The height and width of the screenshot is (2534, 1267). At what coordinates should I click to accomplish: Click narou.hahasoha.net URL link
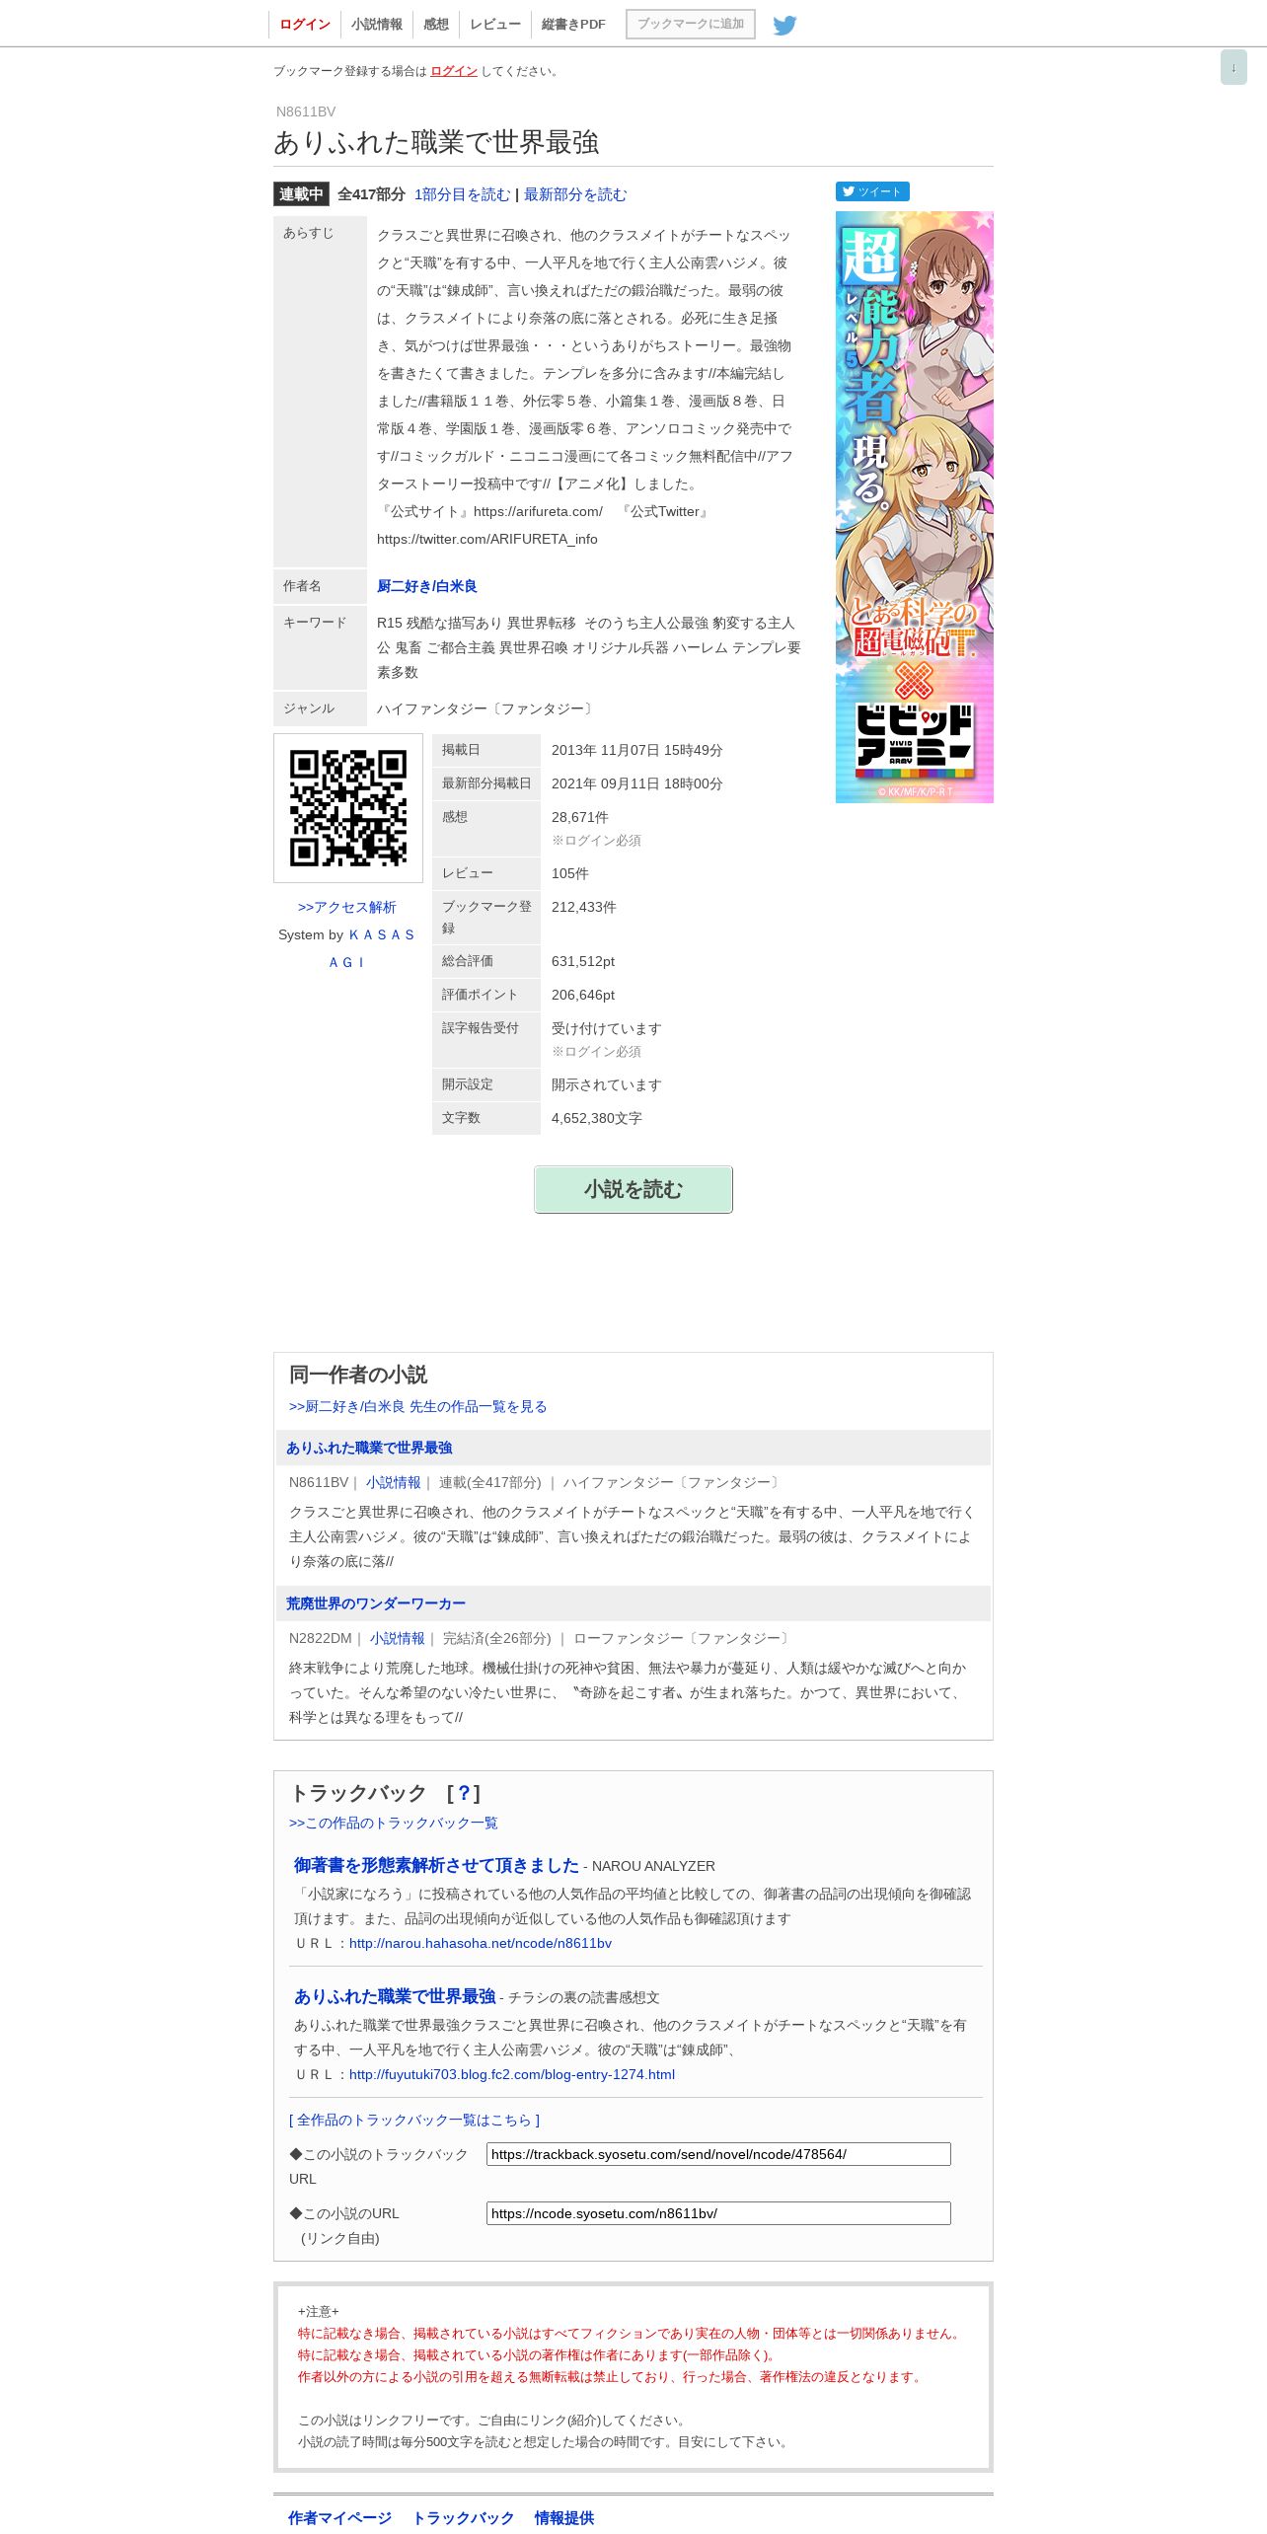(481, 1943)
